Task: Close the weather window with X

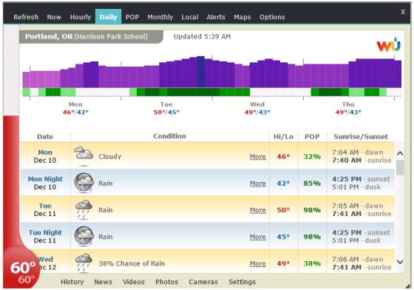Action: 403,12
